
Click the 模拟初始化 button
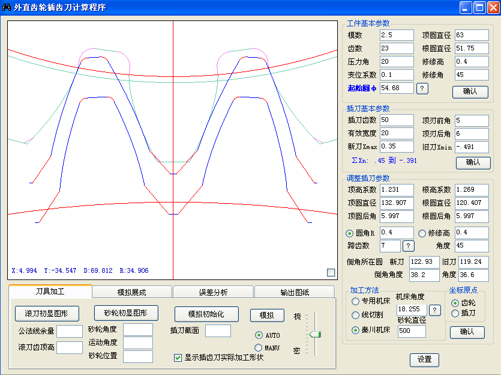pyautogui.click(x=206, y=314)
